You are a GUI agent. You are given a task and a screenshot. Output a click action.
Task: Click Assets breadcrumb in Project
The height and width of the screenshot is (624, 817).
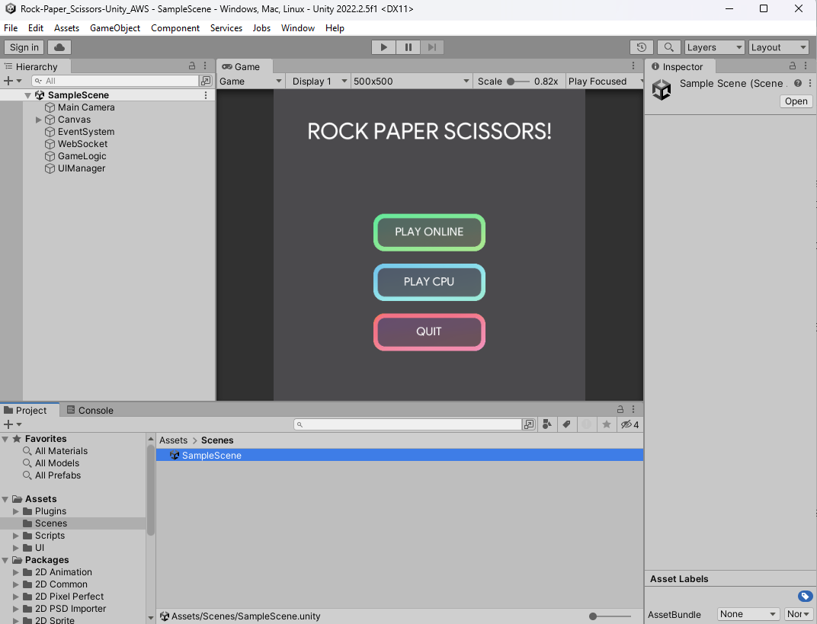point(173,440)
